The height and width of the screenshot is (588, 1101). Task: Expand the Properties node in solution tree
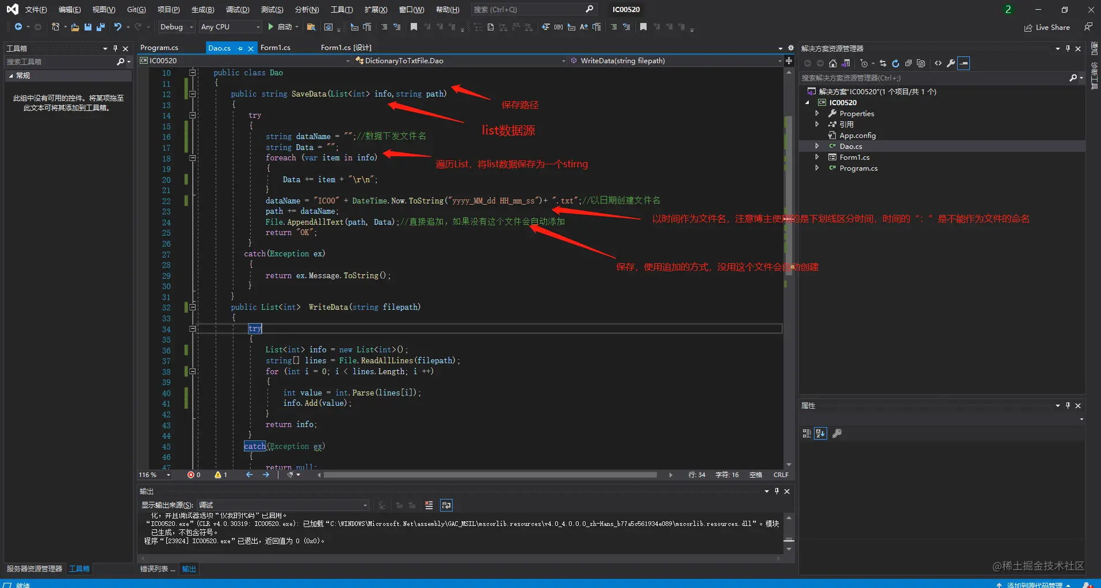(x=817, y=113)
